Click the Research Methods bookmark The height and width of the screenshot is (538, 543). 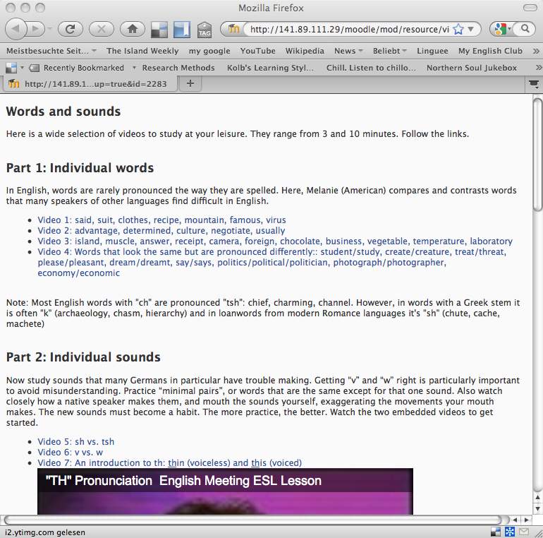[x=178, y=68]
